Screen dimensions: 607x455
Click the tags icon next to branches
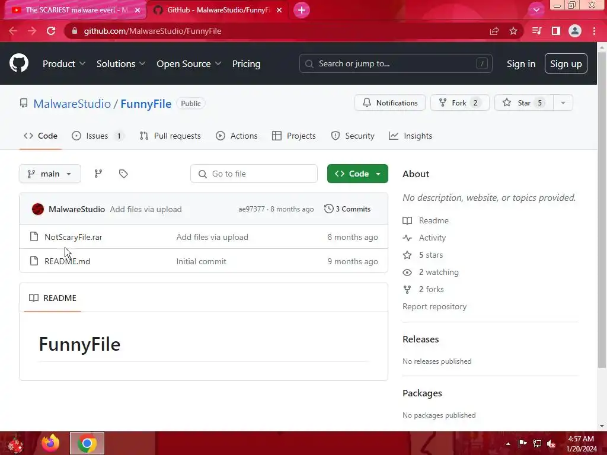123,174
